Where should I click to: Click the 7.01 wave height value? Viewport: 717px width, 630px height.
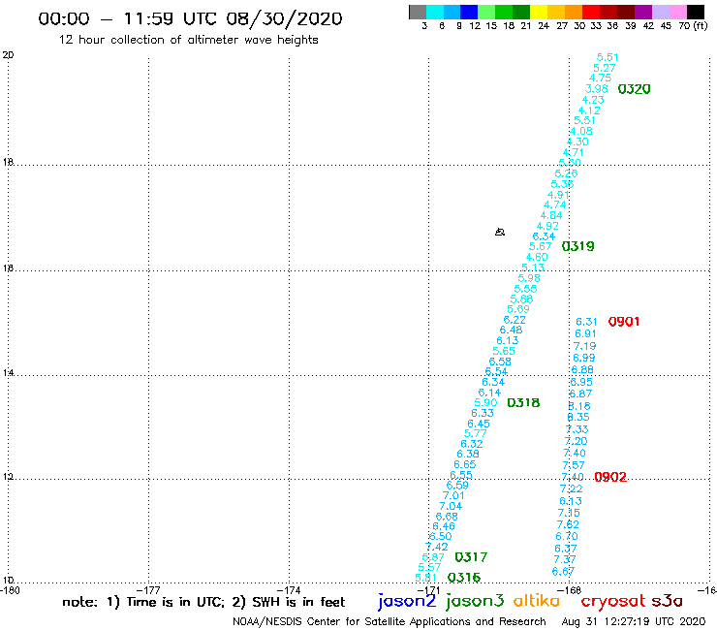pos(453,495)
